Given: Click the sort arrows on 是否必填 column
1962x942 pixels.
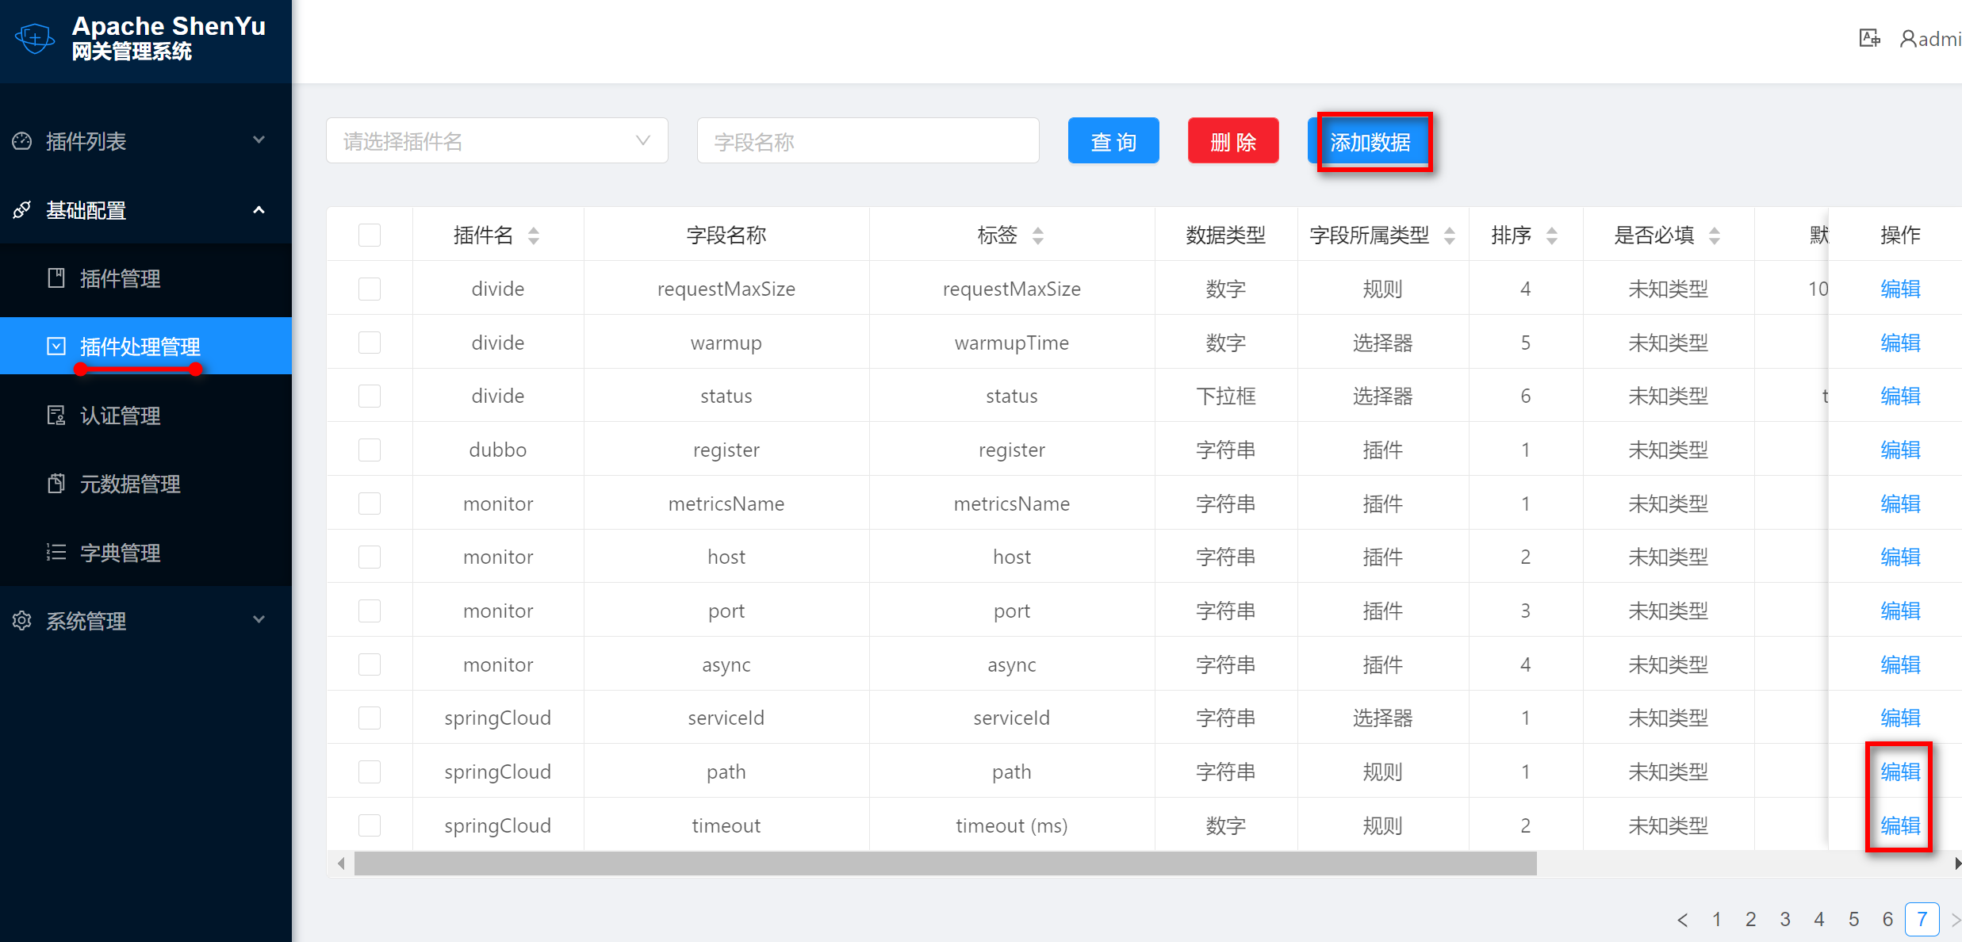Looking at the screenshot, I should [1715, 235].
